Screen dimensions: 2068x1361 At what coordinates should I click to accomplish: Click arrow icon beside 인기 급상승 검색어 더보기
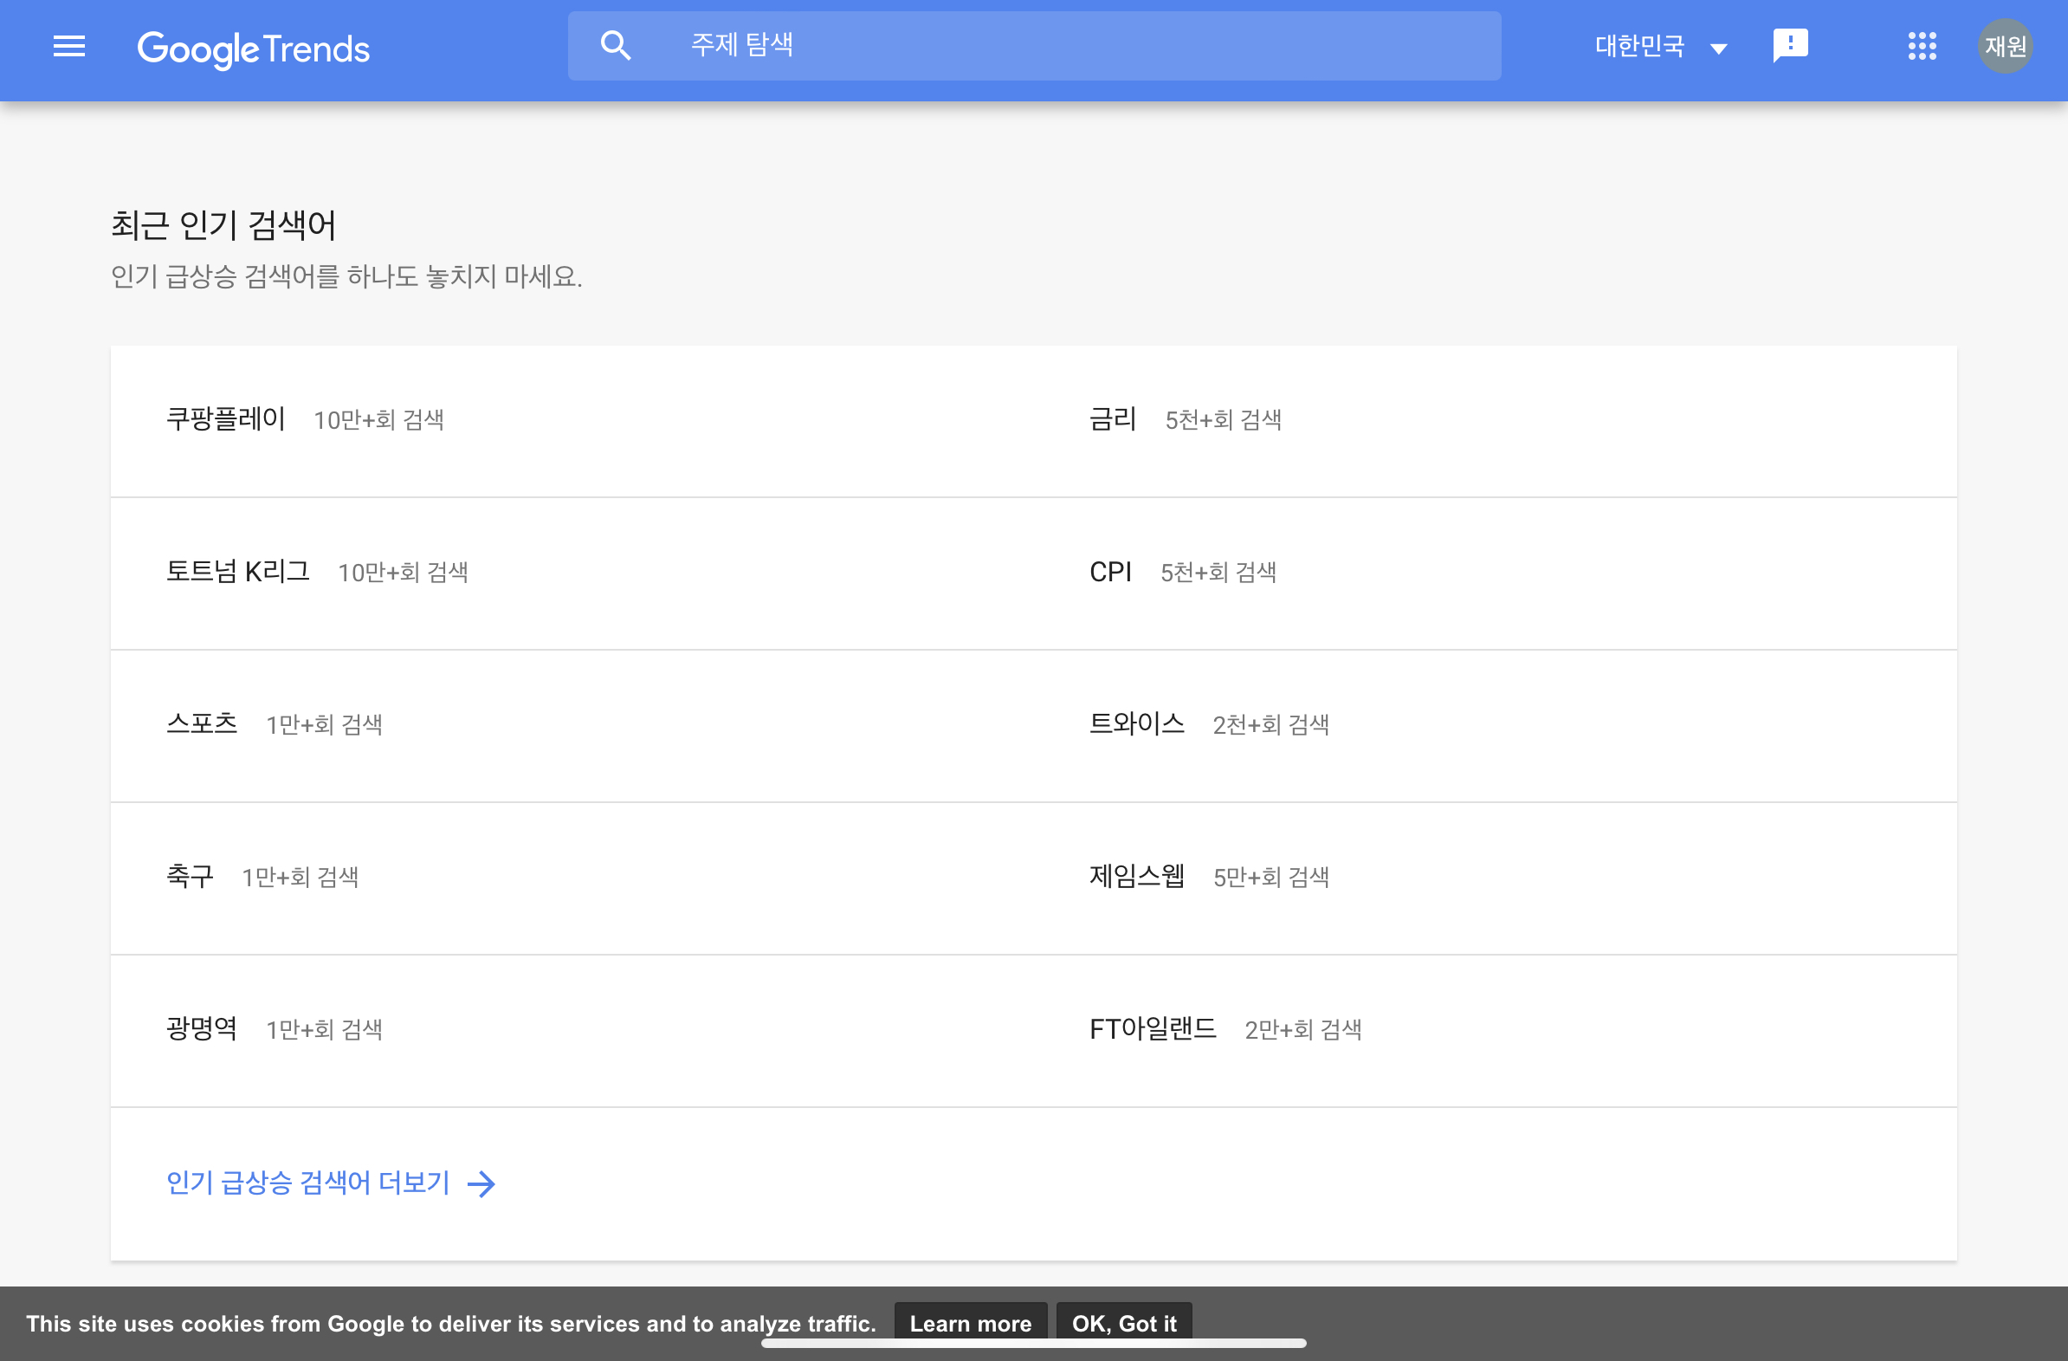point(481,1183)
